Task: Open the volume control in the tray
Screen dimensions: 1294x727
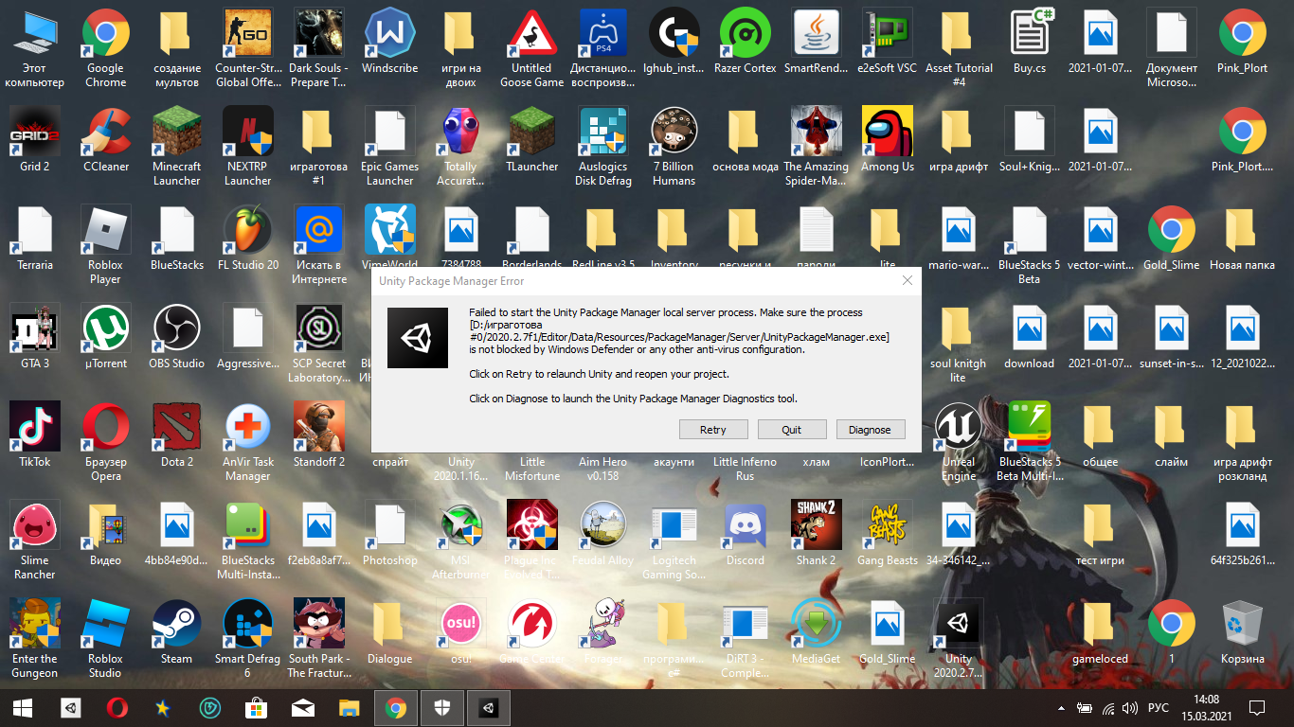Action: tap(1129, 708)
